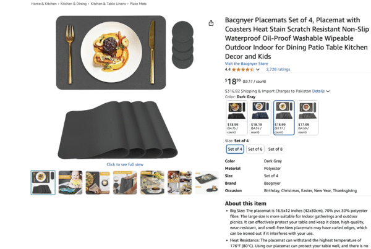Open the star rating popover chevron

point(258,70)
